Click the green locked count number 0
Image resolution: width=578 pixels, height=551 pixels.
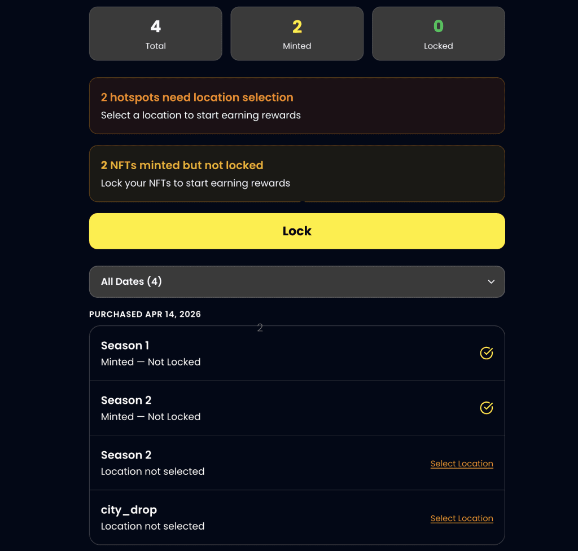pos(438,26)
